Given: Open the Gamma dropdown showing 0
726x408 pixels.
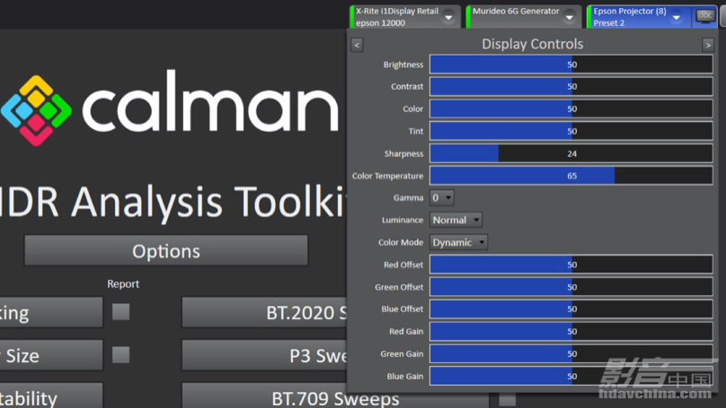Looking at the screenshot, I should click(442, 198).
